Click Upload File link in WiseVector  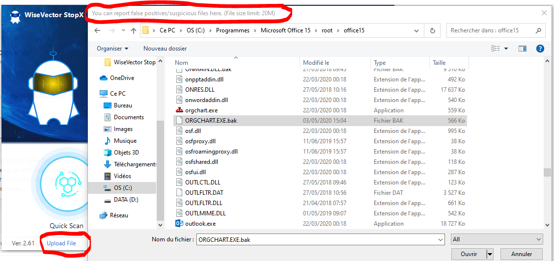click(x=61, y=243)
